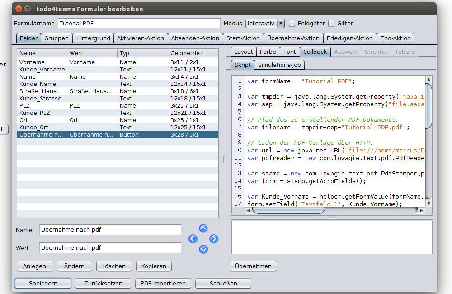This screenshot has width=452, height=294.
Task: Click the script scroll left arrow
Action: point(248,211)
